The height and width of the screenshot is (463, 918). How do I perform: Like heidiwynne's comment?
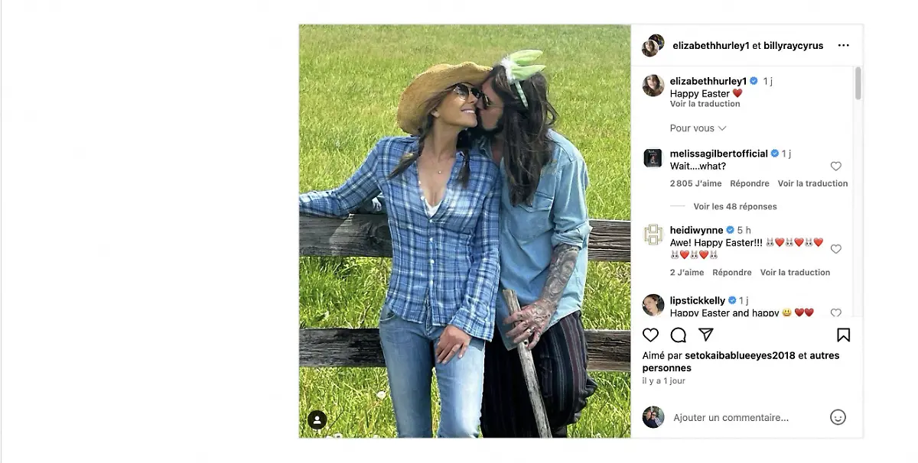tap(835, 249)
